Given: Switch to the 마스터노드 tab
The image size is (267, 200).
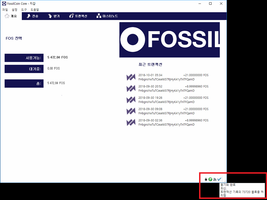Looking at the screenshot, I should (107, 16).
